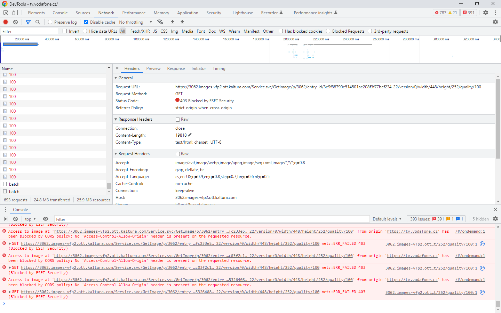Expand the c03f2c1 GET error message
501x313 pixels.
10,268
